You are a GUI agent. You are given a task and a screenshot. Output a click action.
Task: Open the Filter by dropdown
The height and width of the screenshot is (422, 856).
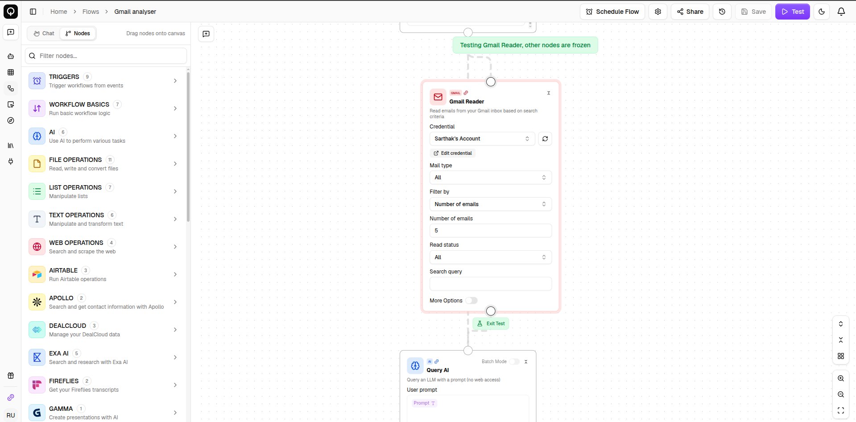[491, 204]
